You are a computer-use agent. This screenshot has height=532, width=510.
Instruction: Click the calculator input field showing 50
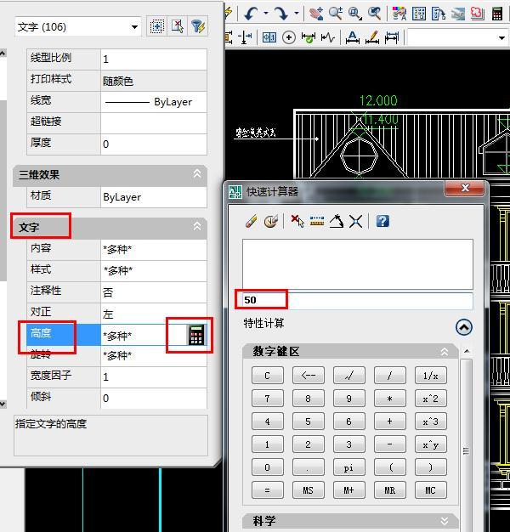coord(358,300)
